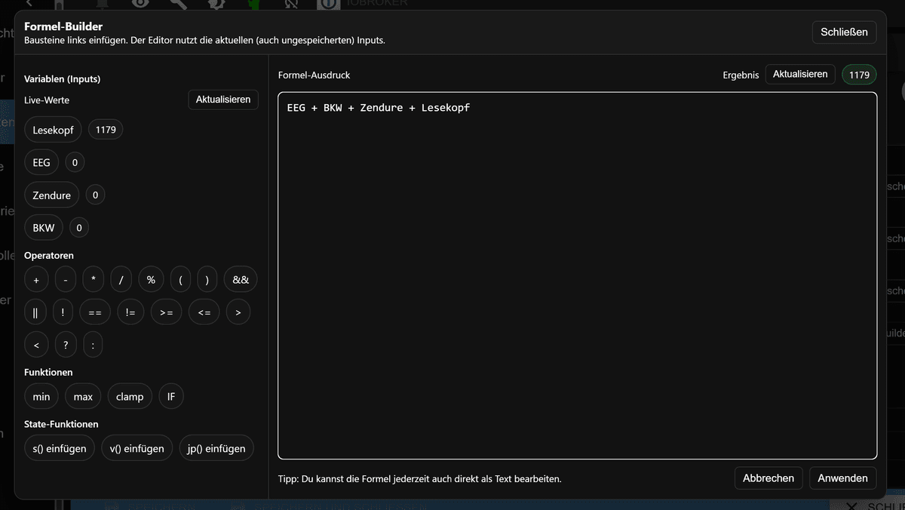905x510 pixels.
Task: Insert the less-than < operator
Action: point(36,345)
